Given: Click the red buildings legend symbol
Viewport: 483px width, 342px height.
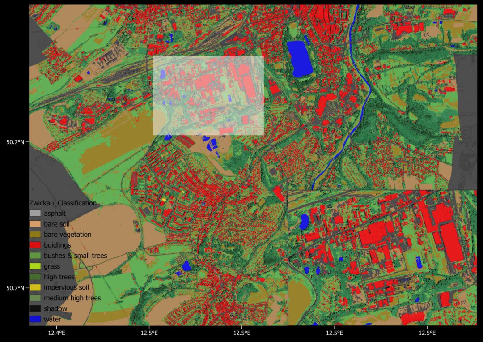Looking at the screenshot, I should (x=34, y=245).
